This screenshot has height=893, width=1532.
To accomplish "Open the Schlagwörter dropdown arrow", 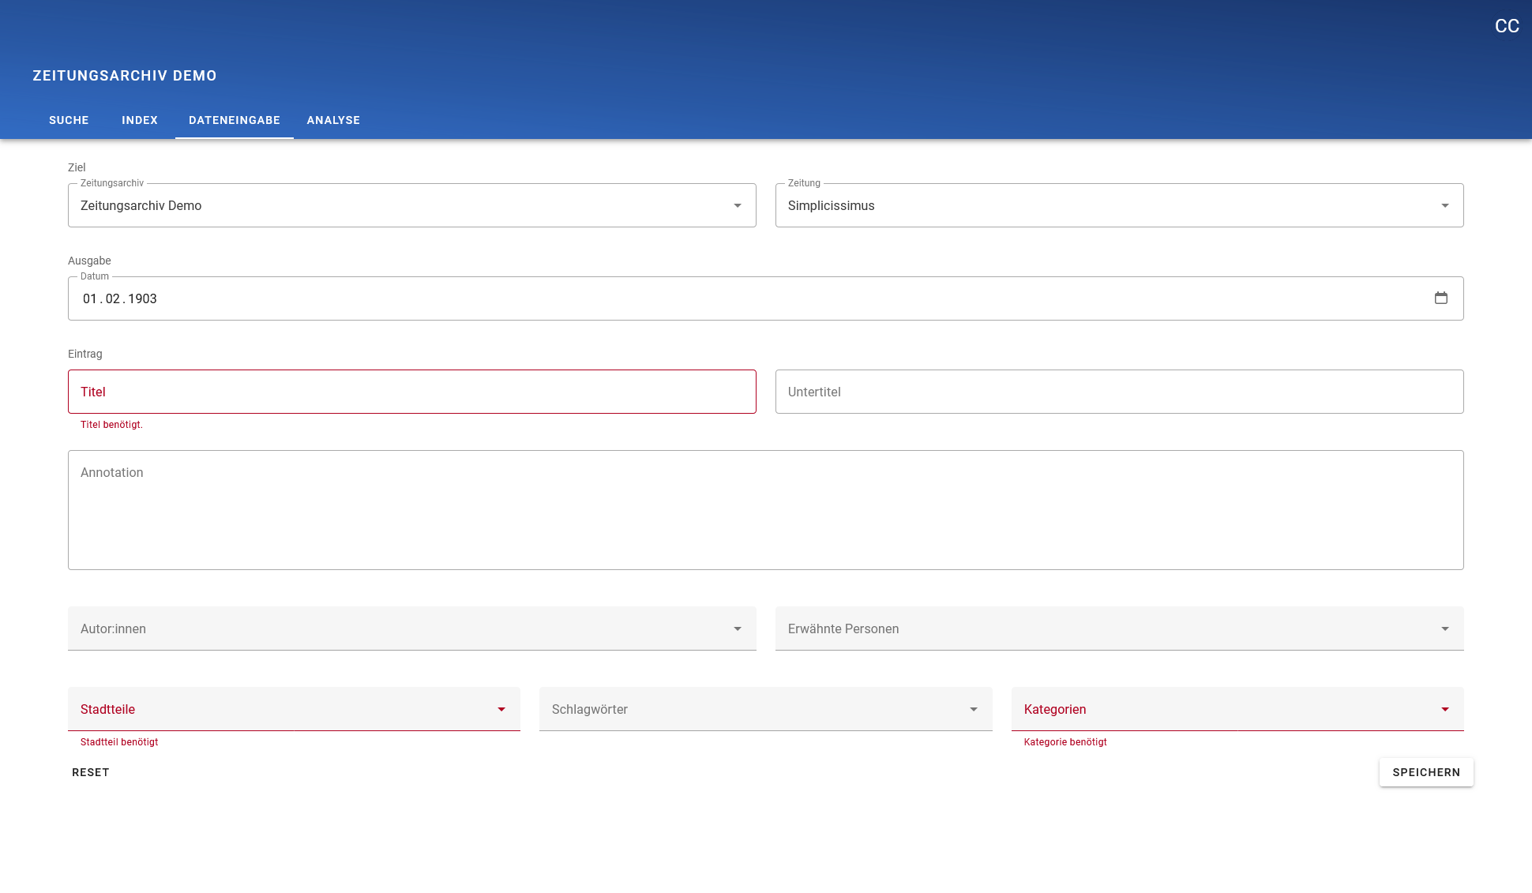I will pos(973,710).
